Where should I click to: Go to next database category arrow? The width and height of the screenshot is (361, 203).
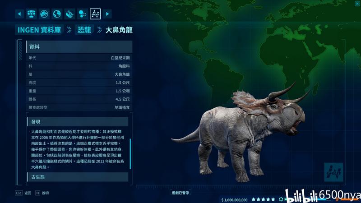point(107,14)
